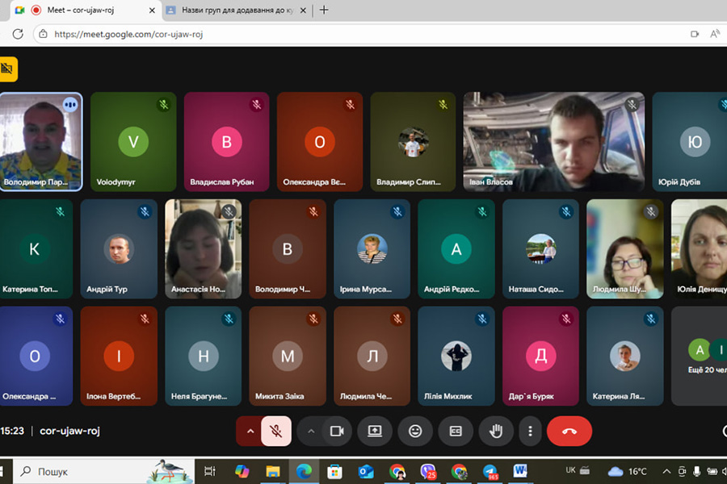The height and width of the screenshot is (484, 727).
Task: Click muted mic icon on Дар'я Буряк tile
Action: 566,319
